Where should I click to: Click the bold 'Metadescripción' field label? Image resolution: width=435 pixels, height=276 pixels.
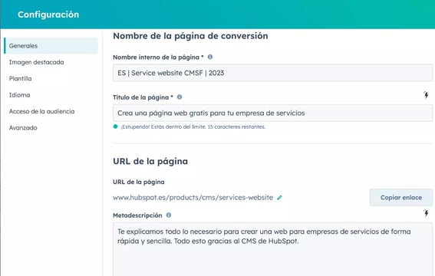[x=137, y=215]
